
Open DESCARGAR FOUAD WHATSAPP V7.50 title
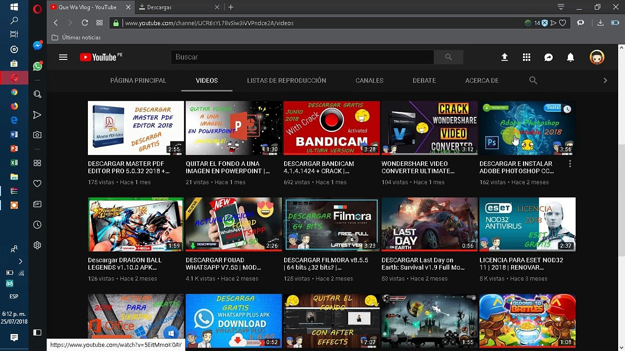coord(223,264)
